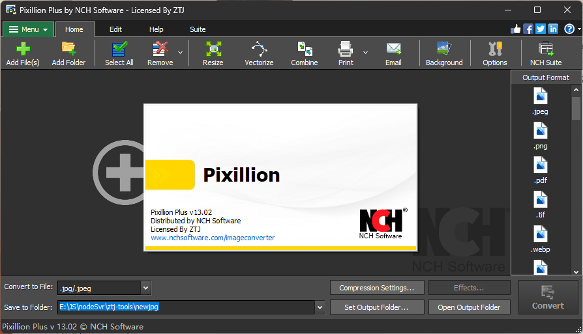Click the blue help question mark icon
The image size is (583, 334).
[x=569, y=29]
